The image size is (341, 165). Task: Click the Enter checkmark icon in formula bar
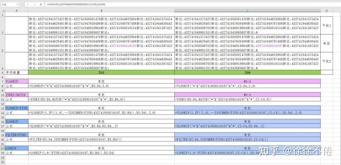click(34, 4)
